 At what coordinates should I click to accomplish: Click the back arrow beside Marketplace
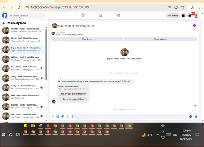(4, 23)
